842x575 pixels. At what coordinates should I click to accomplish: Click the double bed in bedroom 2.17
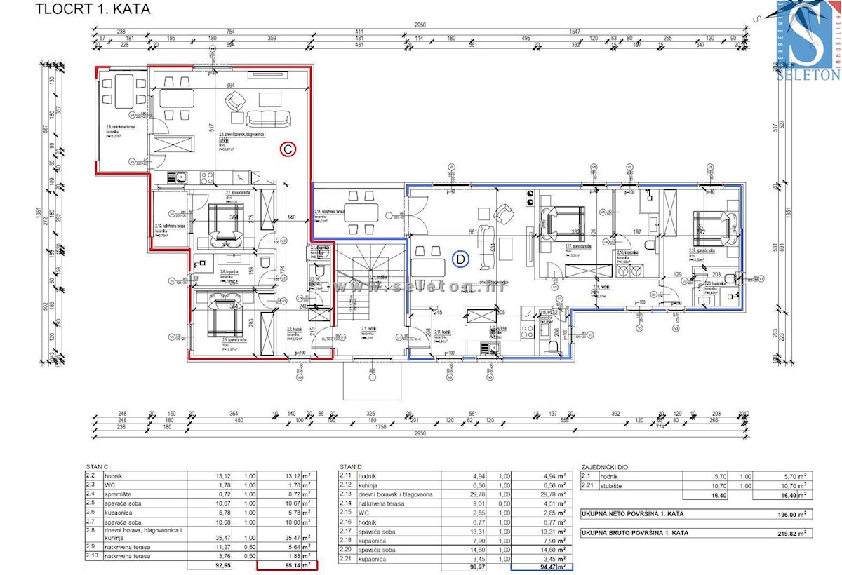tap(561, 222)
